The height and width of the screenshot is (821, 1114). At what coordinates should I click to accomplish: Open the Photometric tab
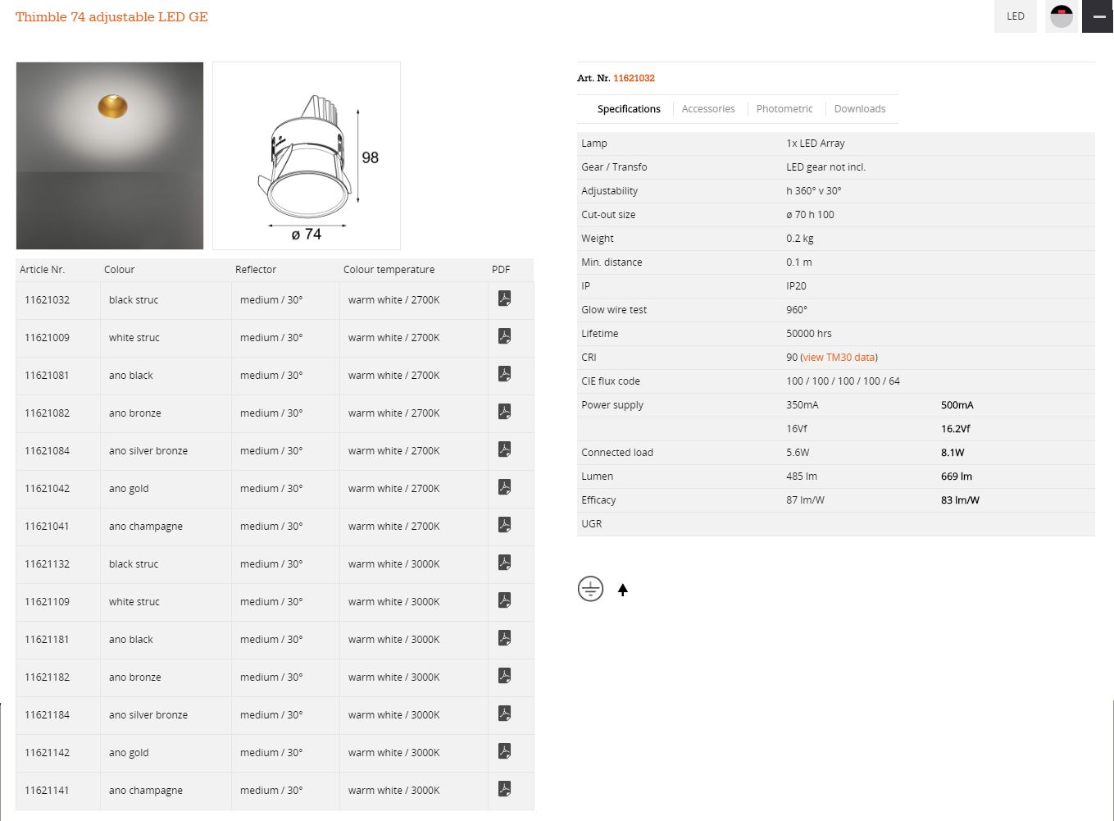[x=784, y=108]
